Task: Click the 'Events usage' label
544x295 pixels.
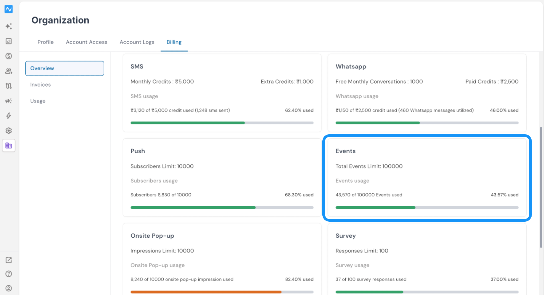Action: (x=353, y=181)
